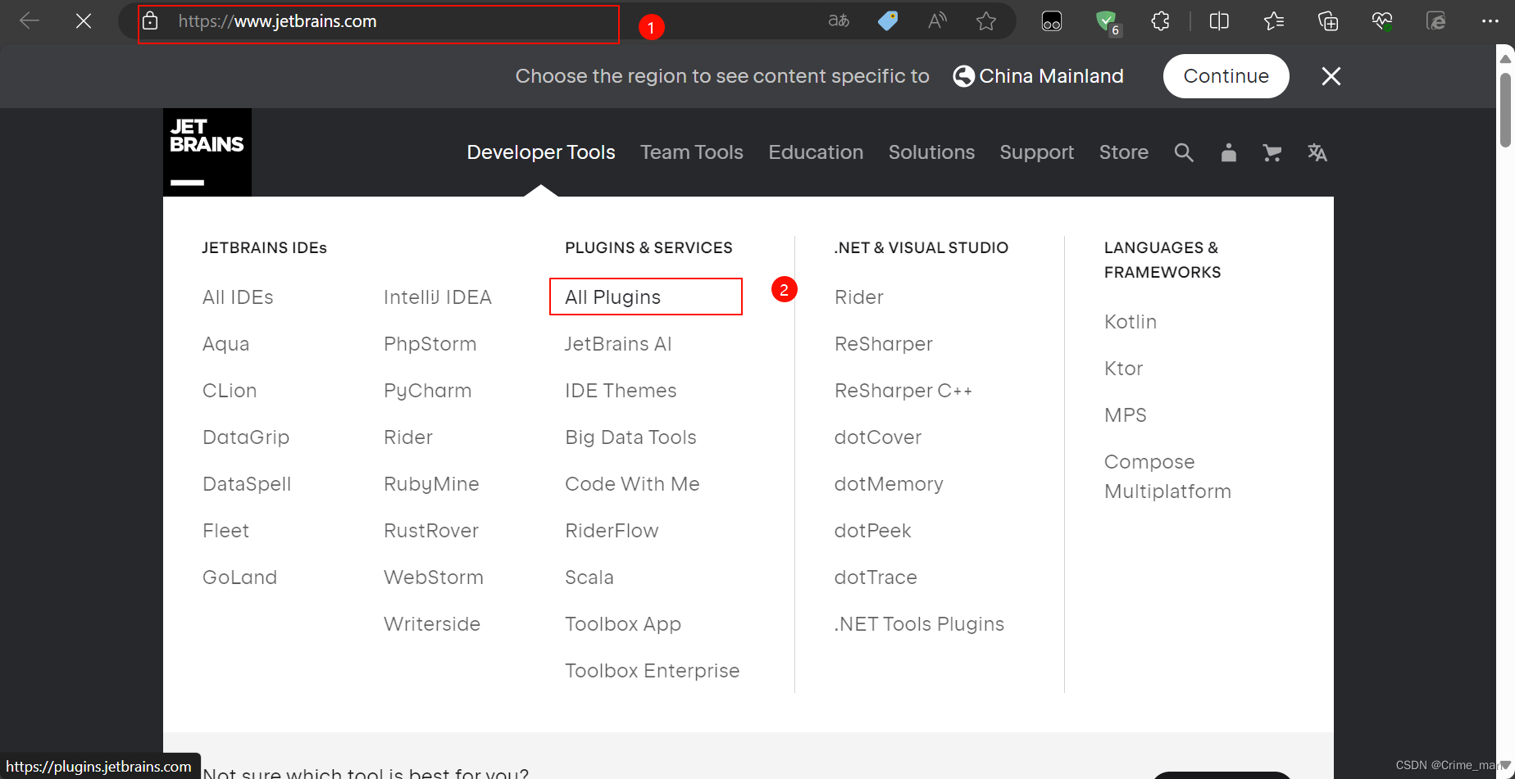Open the RustRover link
The height and width of the screenshot is (779, 1515).
431,531
